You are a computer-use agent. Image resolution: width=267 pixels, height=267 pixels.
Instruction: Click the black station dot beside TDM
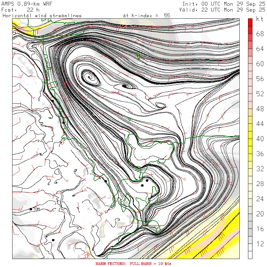click(x=31, y=209)
